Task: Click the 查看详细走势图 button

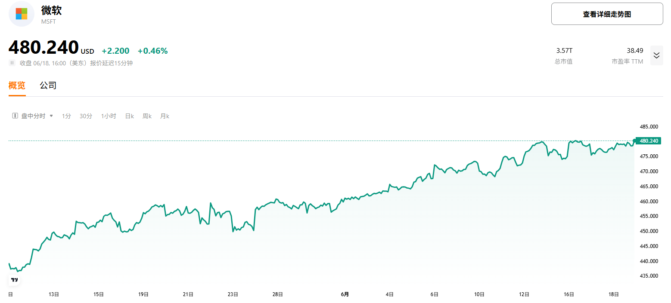Action: pos(606,13)
